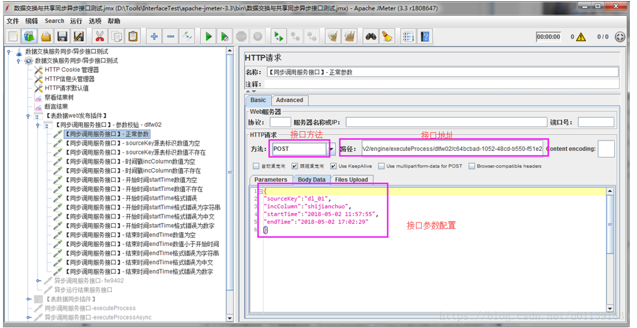Click the blue plus Expand All icon
Image resolution: width=637 pixels, height=328 pixels.
tap(154, 36)
